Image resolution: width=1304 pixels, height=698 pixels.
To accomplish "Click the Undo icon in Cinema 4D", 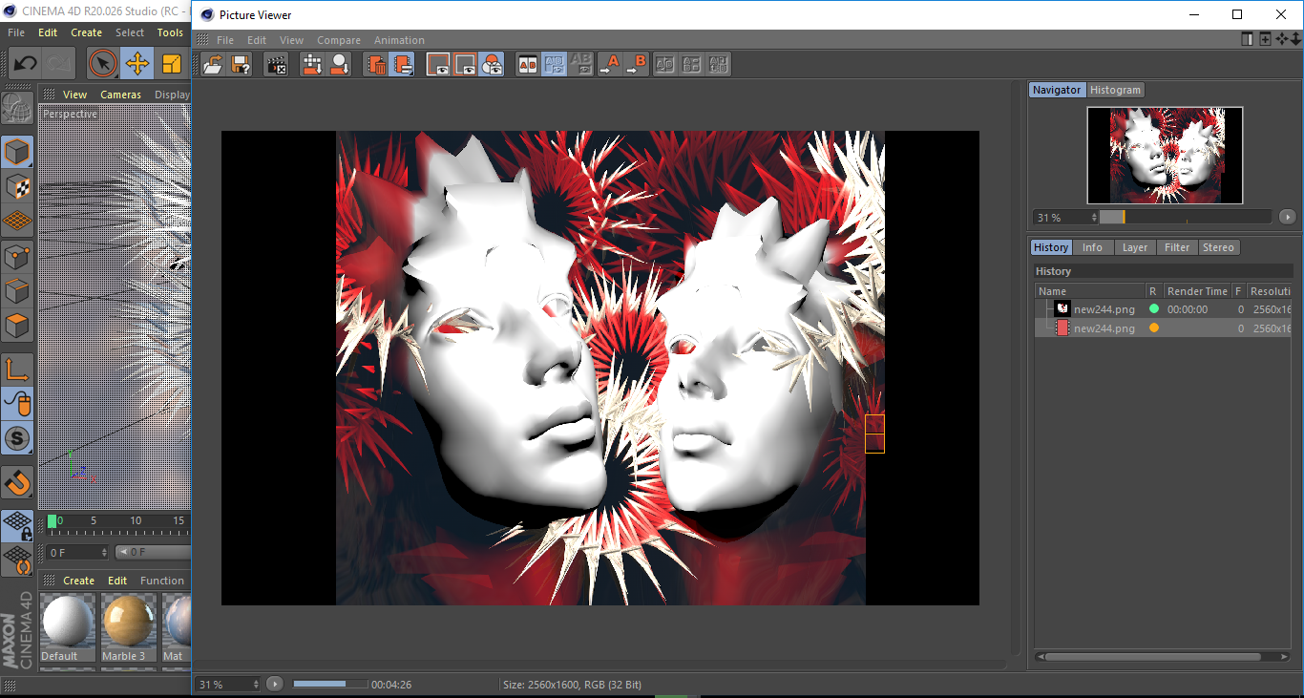I will (x=26, y=64).
